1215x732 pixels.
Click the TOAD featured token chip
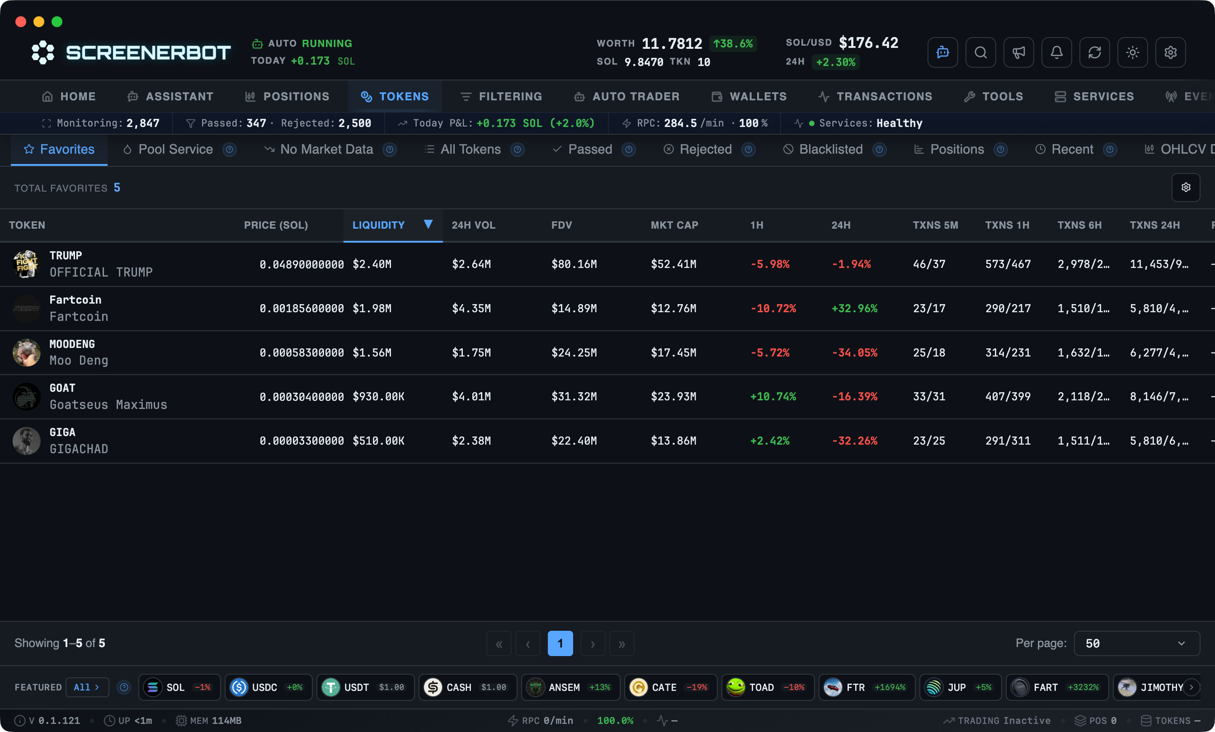pyautogui.click(x=768, y=687)
